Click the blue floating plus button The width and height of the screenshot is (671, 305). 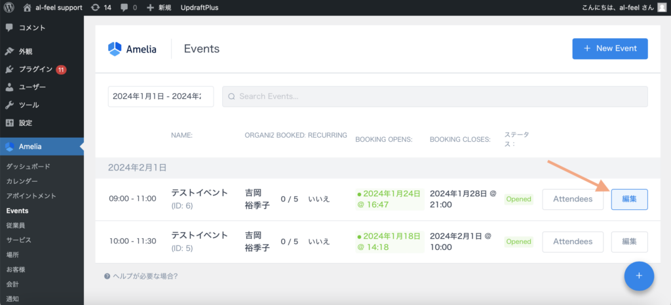639,276
